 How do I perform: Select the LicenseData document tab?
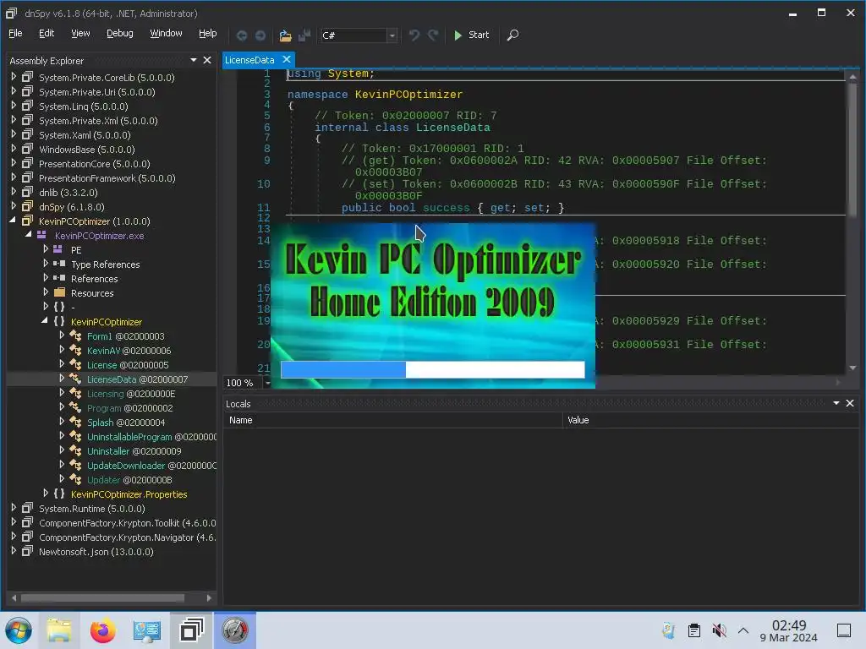[249, 60]
